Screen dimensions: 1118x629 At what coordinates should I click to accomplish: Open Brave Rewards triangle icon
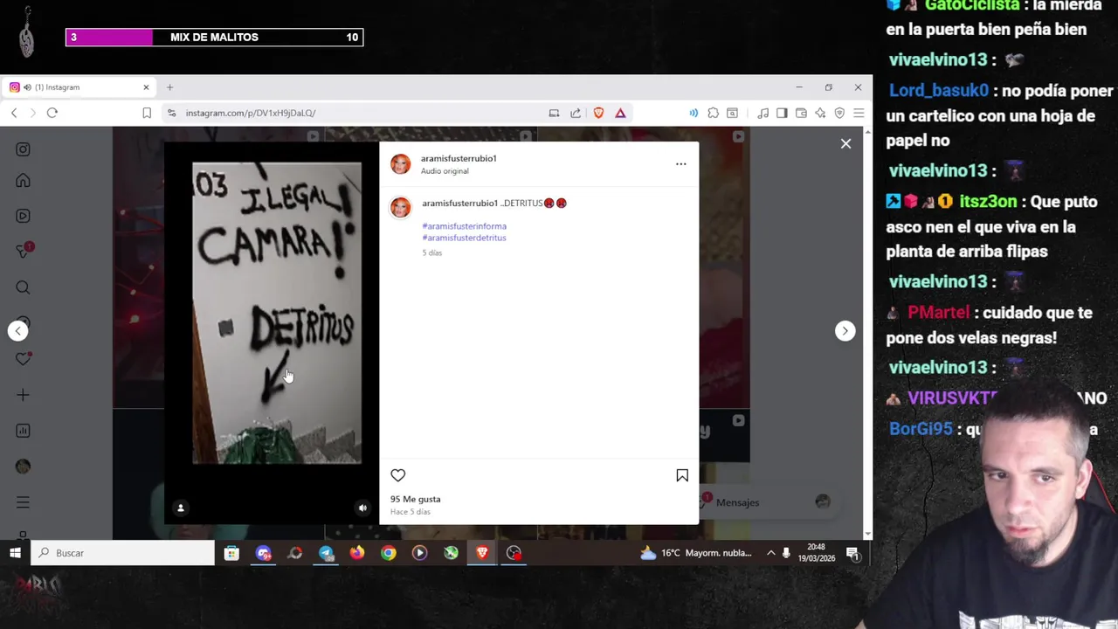pos(620,113)
